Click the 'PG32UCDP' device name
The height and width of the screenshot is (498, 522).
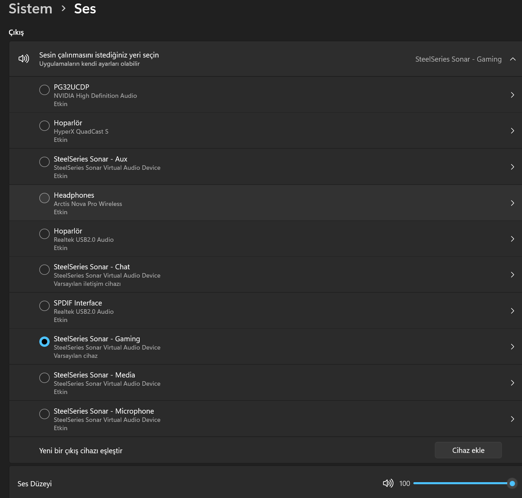[x=71, y=87]
